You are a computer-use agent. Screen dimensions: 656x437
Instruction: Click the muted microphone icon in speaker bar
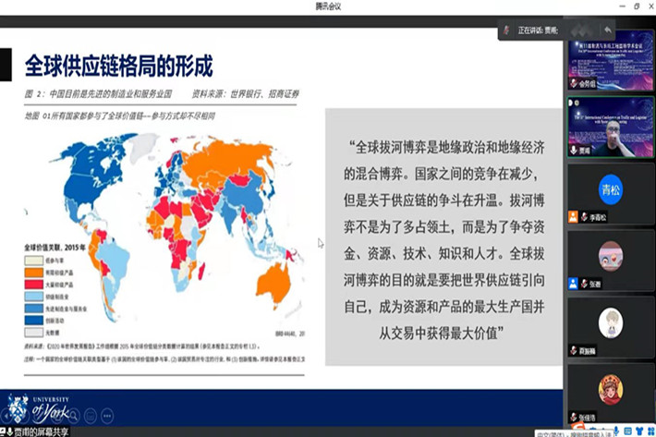click(505, 30)
